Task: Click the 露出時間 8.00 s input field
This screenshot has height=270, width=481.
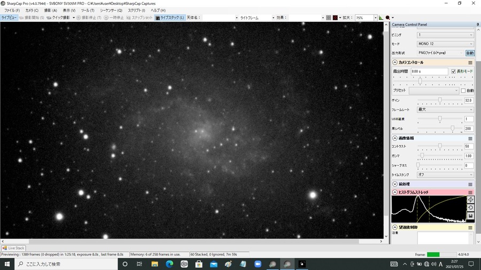Action: coord(429,72)
